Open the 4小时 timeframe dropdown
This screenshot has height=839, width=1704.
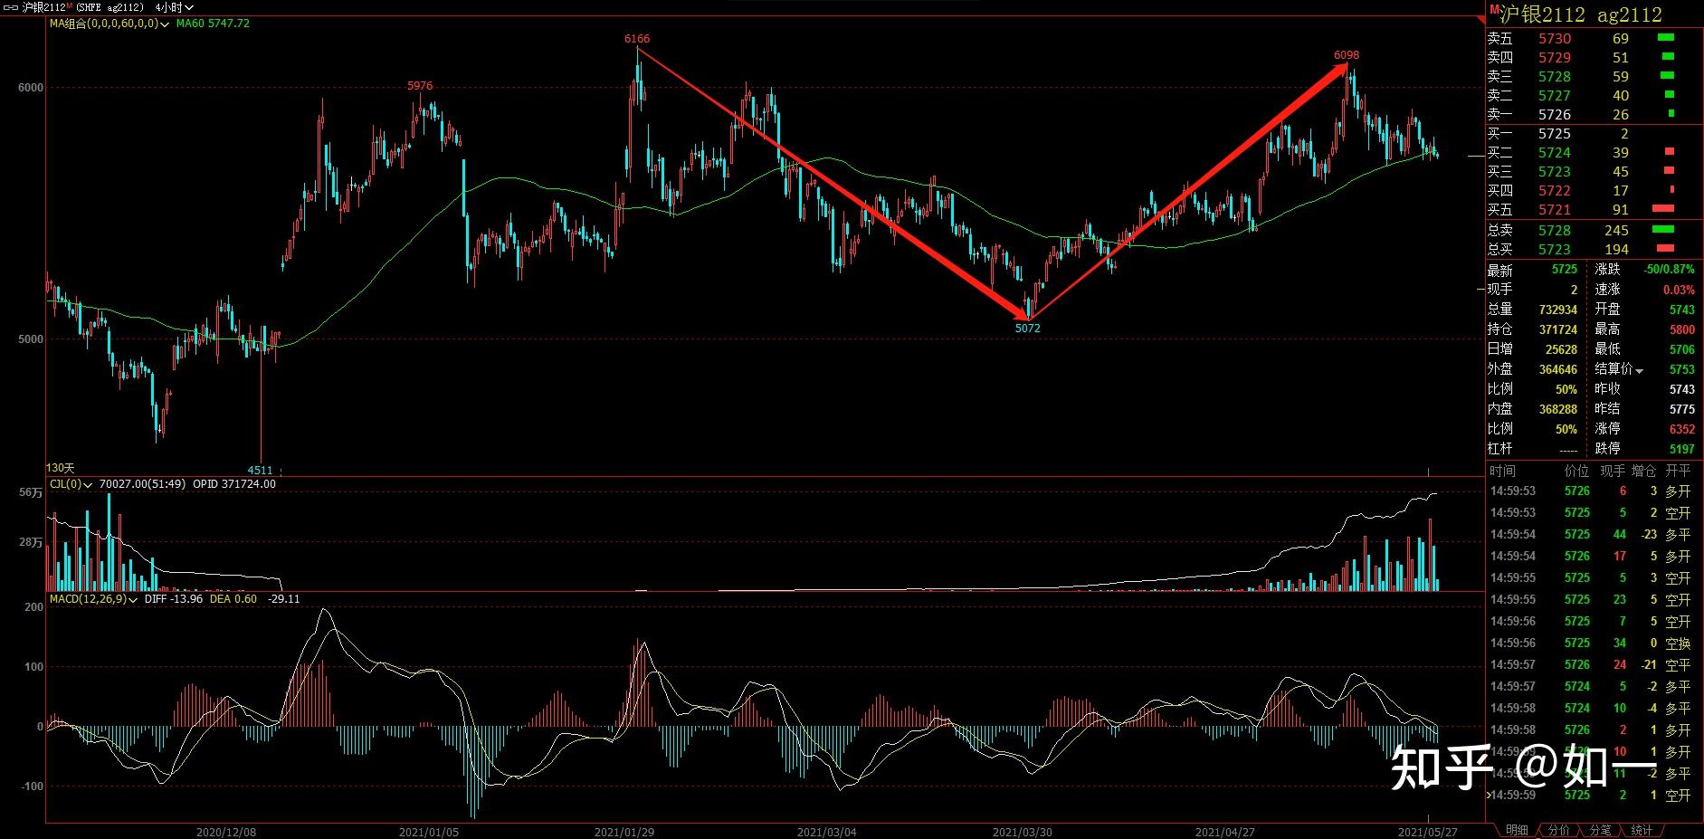[x=175, y=7]
